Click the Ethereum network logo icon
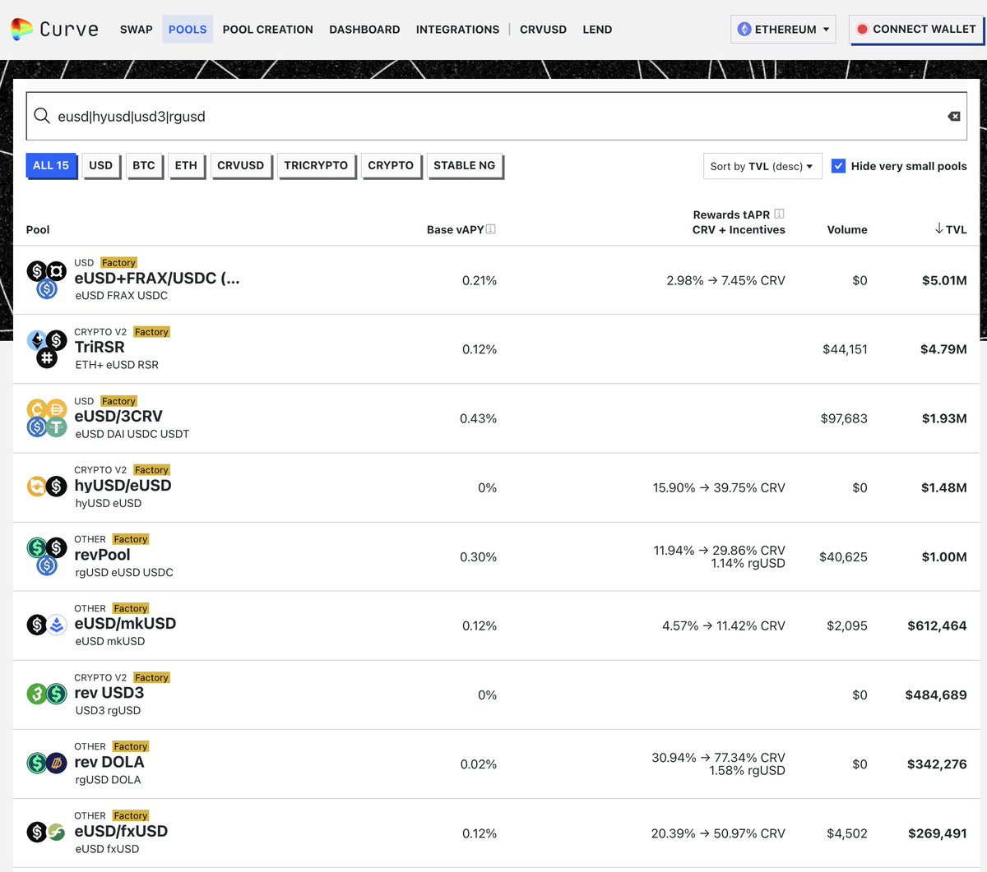This screenshot has width=987, height=872. click(x=744, y=29)
